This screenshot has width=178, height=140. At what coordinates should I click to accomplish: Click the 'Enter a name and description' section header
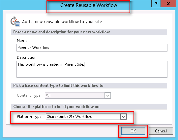click(89, 32)
